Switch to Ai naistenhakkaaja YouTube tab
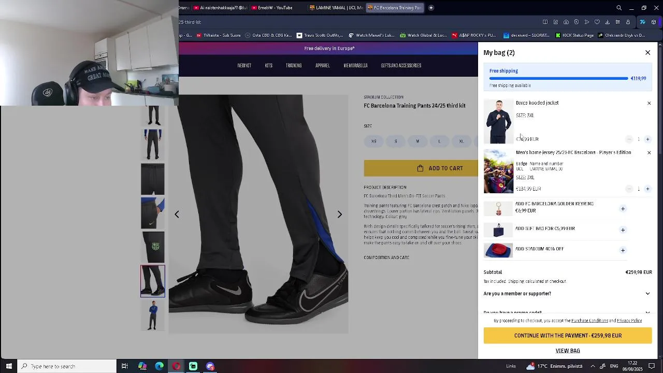The image size is (663, 373). click(x=220, y=8)
